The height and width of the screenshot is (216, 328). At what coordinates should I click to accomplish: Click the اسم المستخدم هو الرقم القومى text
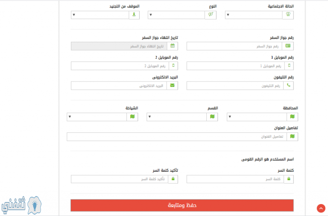coord(267,159)
